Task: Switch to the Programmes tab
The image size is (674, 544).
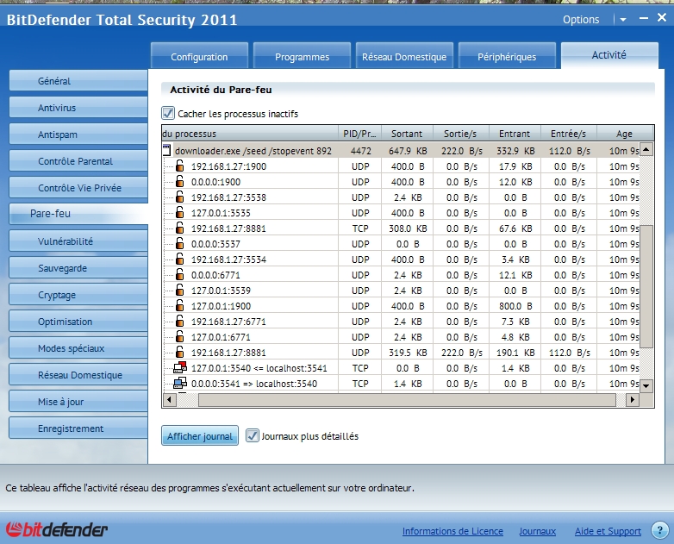Action: coord(303,56)
